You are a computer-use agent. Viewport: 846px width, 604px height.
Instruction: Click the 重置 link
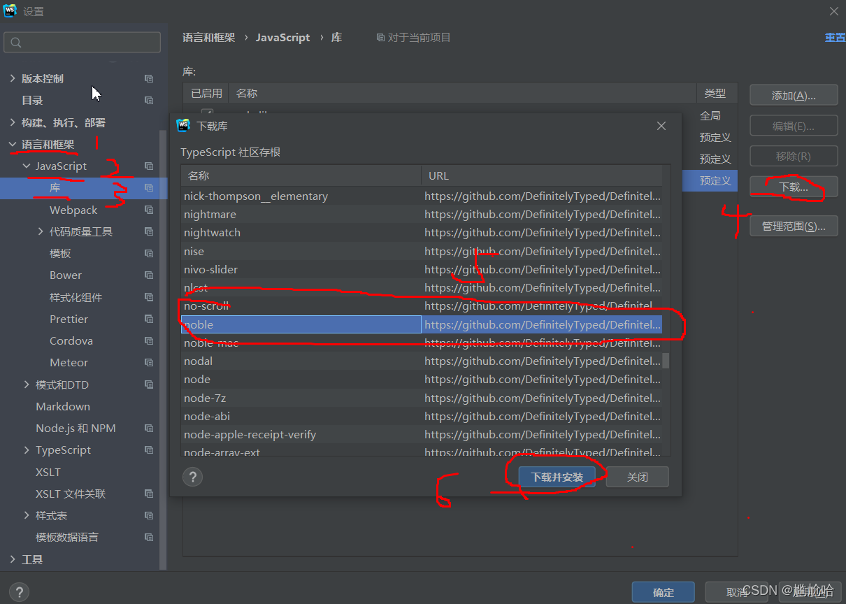(835, 37)
